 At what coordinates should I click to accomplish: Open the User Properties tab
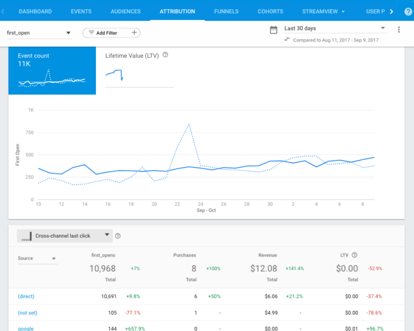[x=375, y=12]
